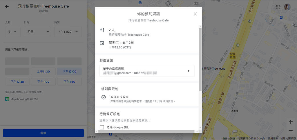
Task: Select the 下午12:00 time slot
Action: [x=69, y=72]
